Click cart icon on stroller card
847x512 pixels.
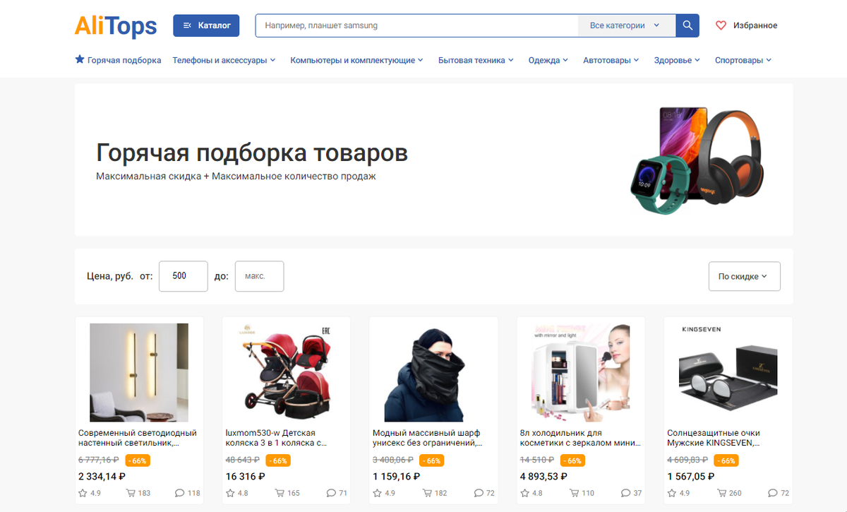click(280, 493)
